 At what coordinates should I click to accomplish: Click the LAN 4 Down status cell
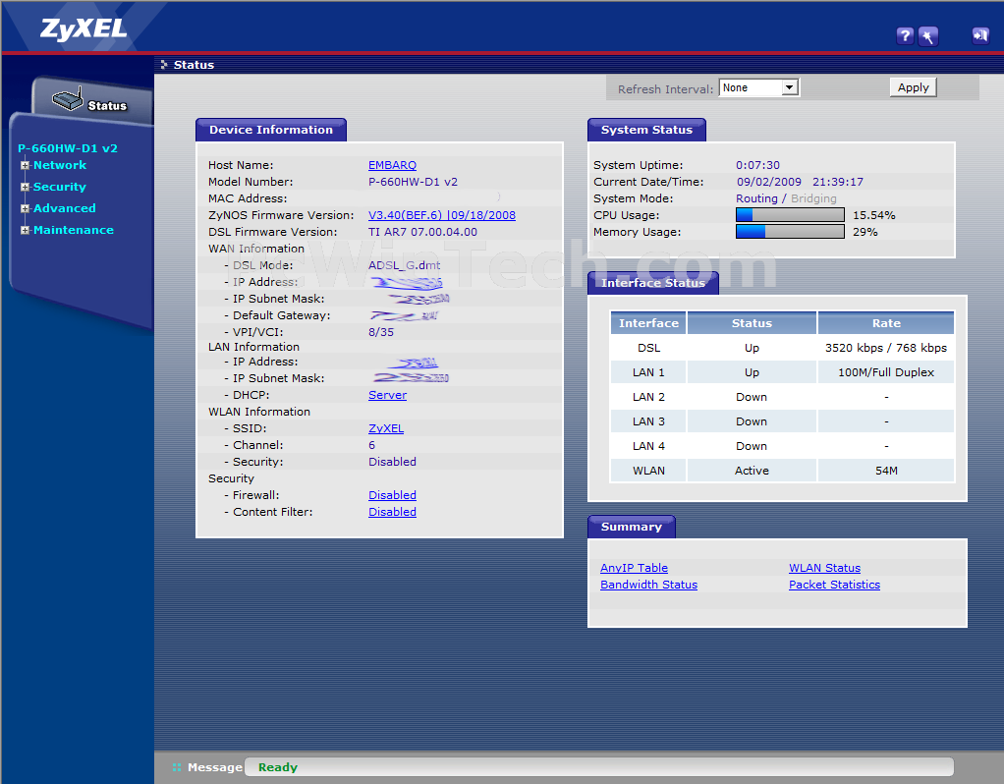coord(752,446)
